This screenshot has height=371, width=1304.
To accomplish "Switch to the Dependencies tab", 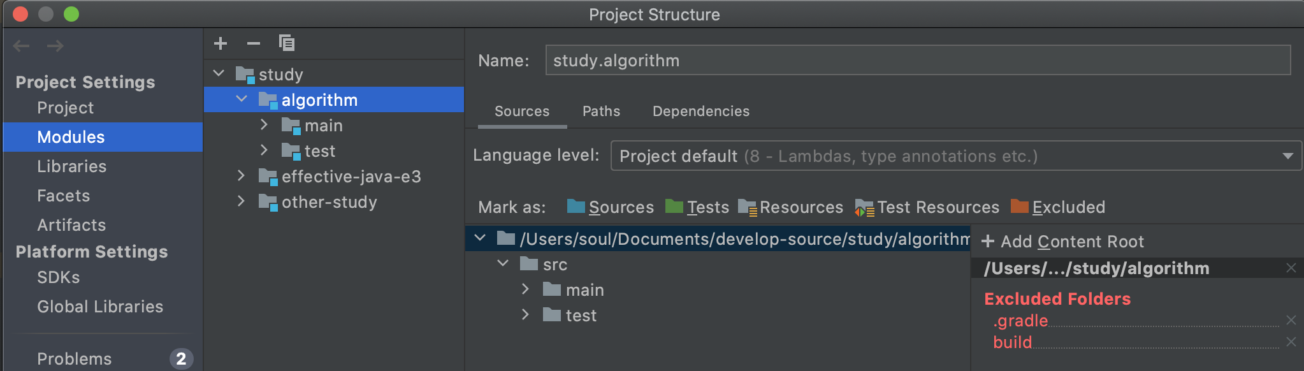I will [700, 112].
